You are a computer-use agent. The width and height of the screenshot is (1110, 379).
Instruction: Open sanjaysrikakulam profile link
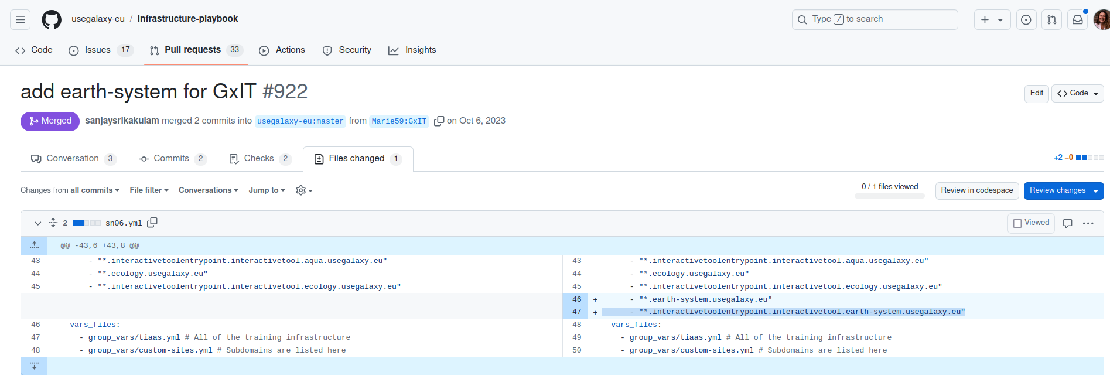pyautogui.click(x=122, y=121)
